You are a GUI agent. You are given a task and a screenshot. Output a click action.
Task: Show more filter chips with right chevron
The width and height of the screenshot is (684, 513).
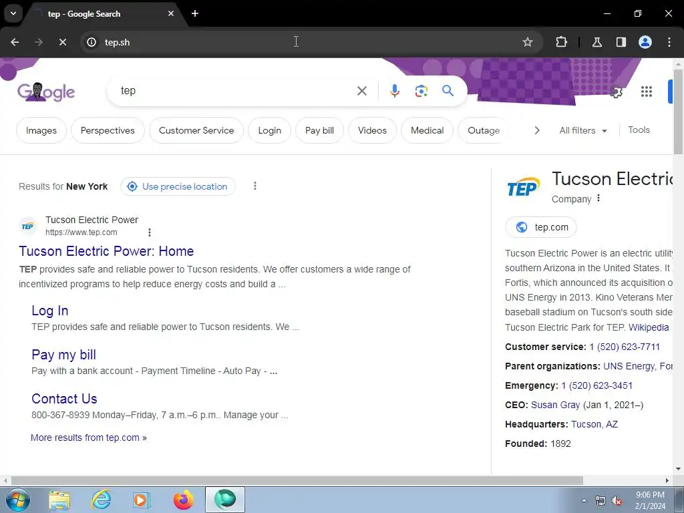537,130
